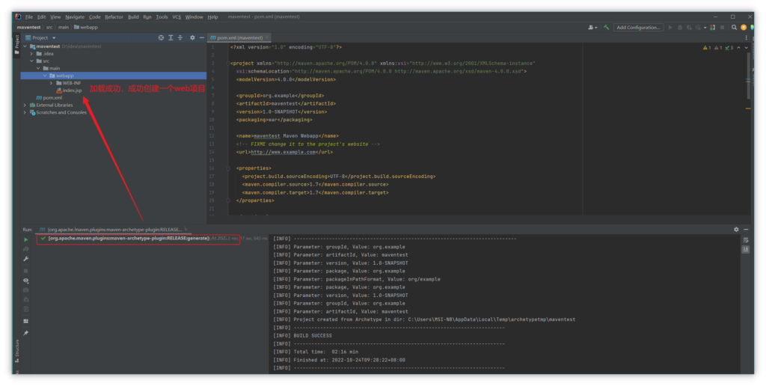Open Search Everywhere magnifier icon
The image size is (766, 386).
(734, 28)
